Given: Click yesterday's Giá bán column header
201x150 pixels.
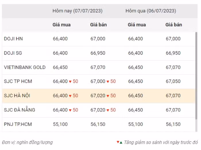Looking at the screenshot, I should pyautogui.click(x=173, y=25).
